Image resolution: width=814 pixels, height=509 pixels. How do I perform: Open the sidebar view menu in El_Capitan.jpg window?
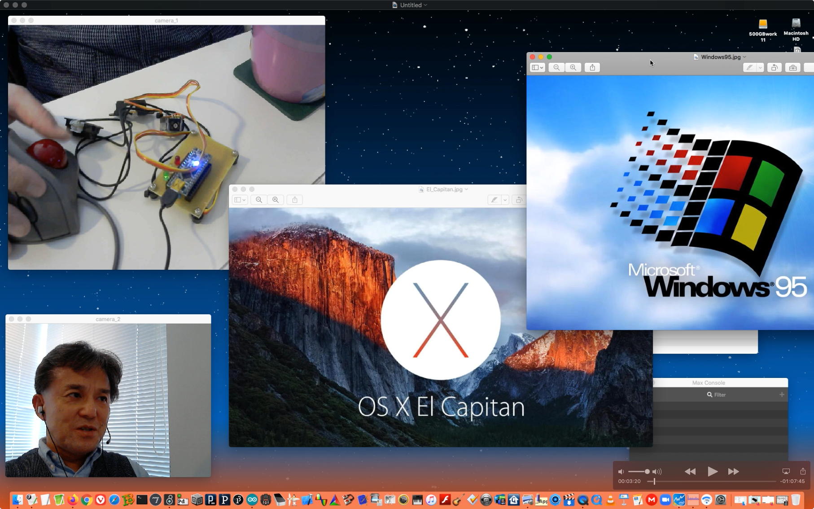(240, 200)
